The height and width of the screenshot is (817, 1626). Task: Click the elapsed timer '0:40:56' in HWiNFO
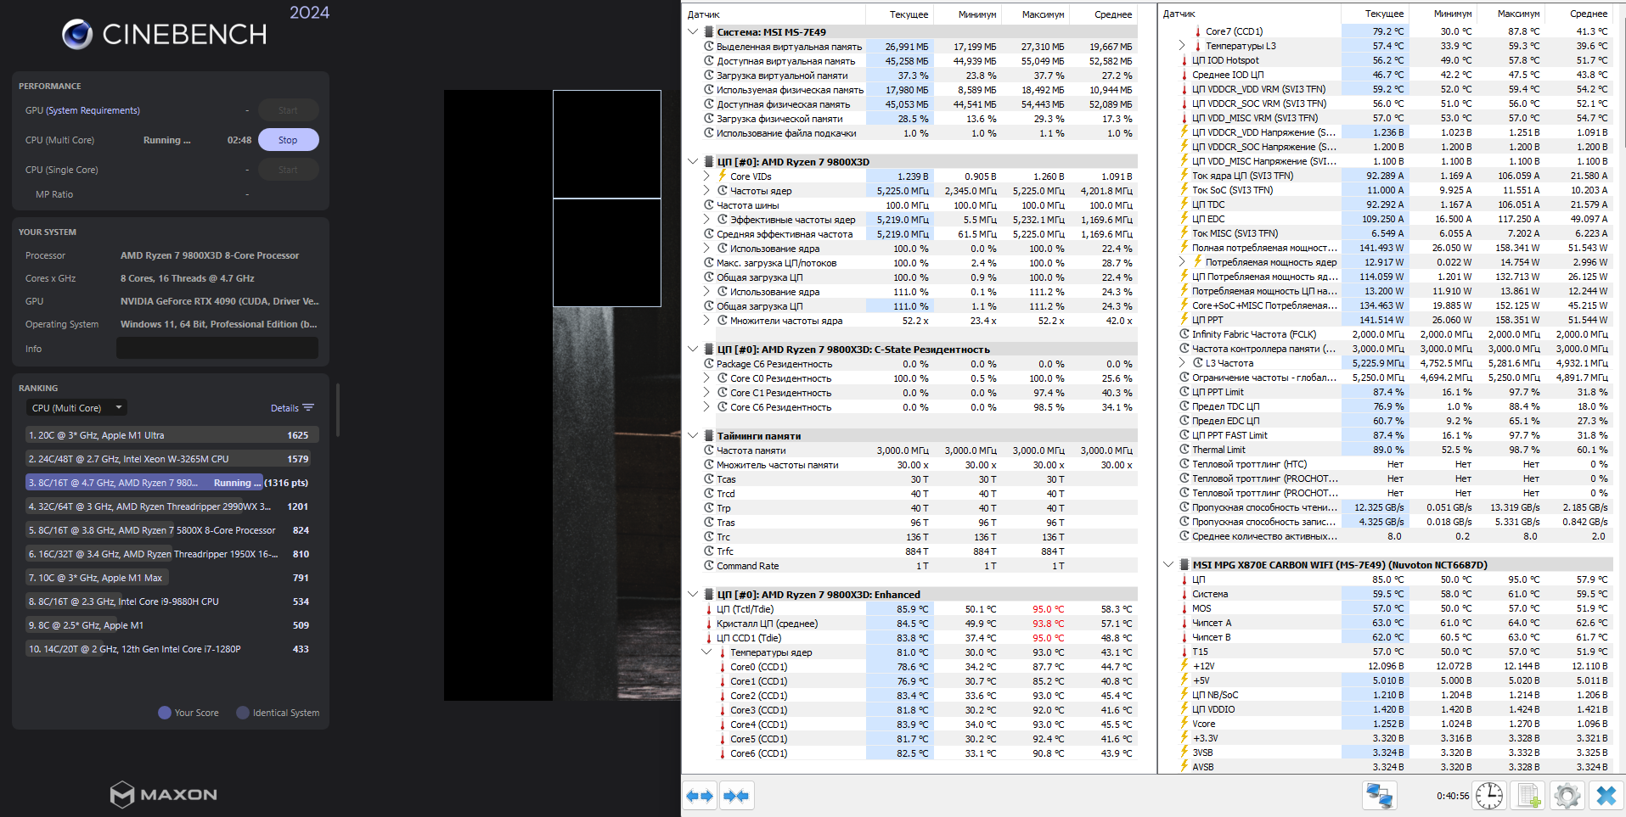[1453, 796]
